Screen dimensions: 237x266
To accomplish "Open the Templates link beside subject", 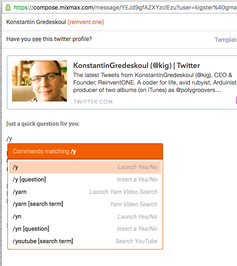I will (226, 40).
